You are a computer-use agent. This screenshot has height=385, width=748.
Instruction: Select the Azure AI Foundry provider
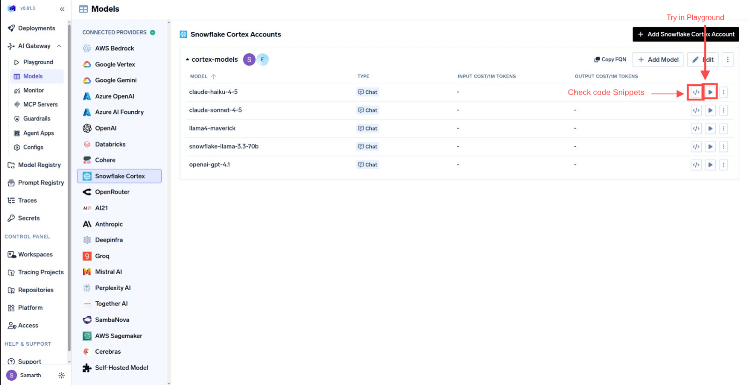[119, 112]
